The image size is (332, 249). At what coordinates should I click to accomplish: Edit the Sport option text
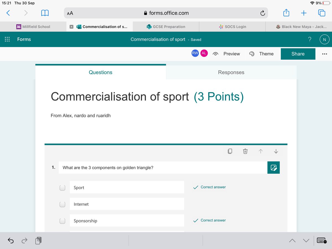(127, 187)
